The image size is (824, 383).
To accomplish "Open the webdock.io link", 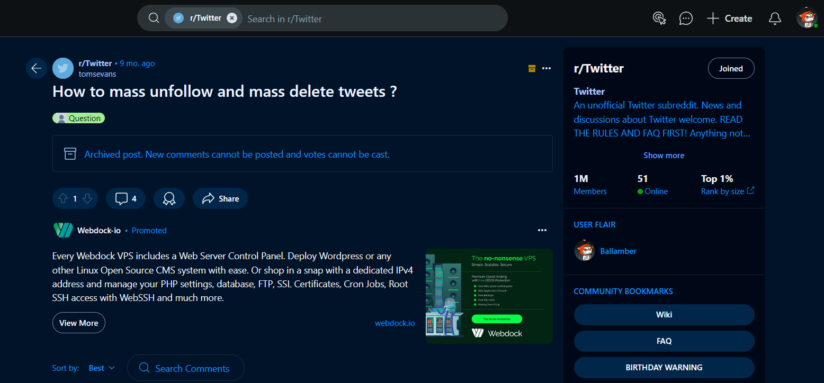I will [395, 323].
